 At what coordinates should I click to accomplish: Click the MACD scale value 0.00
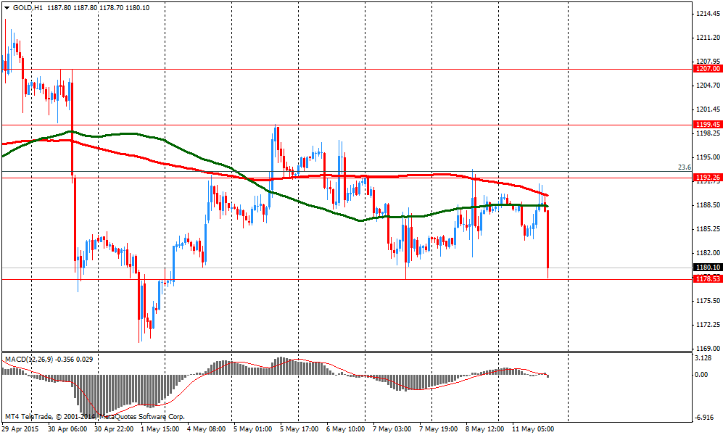[x=701, y=375]
